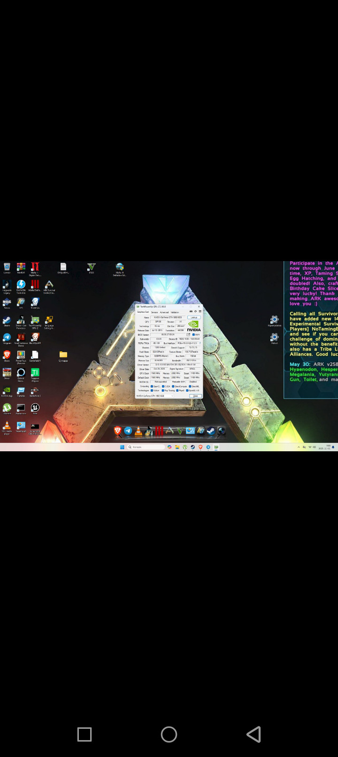Toggle the Vulkan checkbox
The height and width of the screenshot is (757, 338).
pyautogui.click(x=152, y=390)
